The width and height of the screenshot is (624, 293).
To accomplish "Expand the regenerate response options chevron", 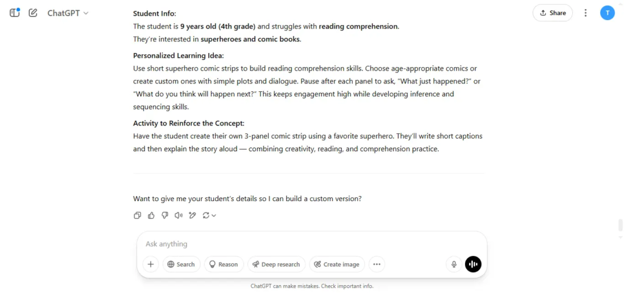I will click(214, 216).
